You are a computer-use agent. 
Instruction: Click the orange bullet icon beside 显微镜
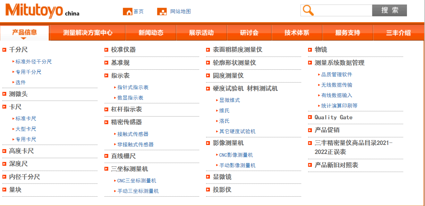click(208, 177)
